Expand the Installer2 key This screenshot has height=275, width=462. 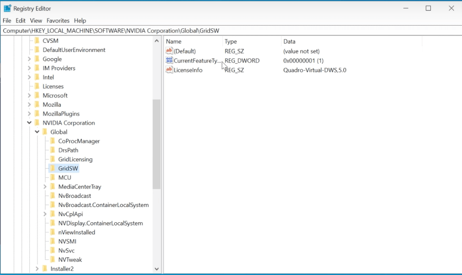37,269
